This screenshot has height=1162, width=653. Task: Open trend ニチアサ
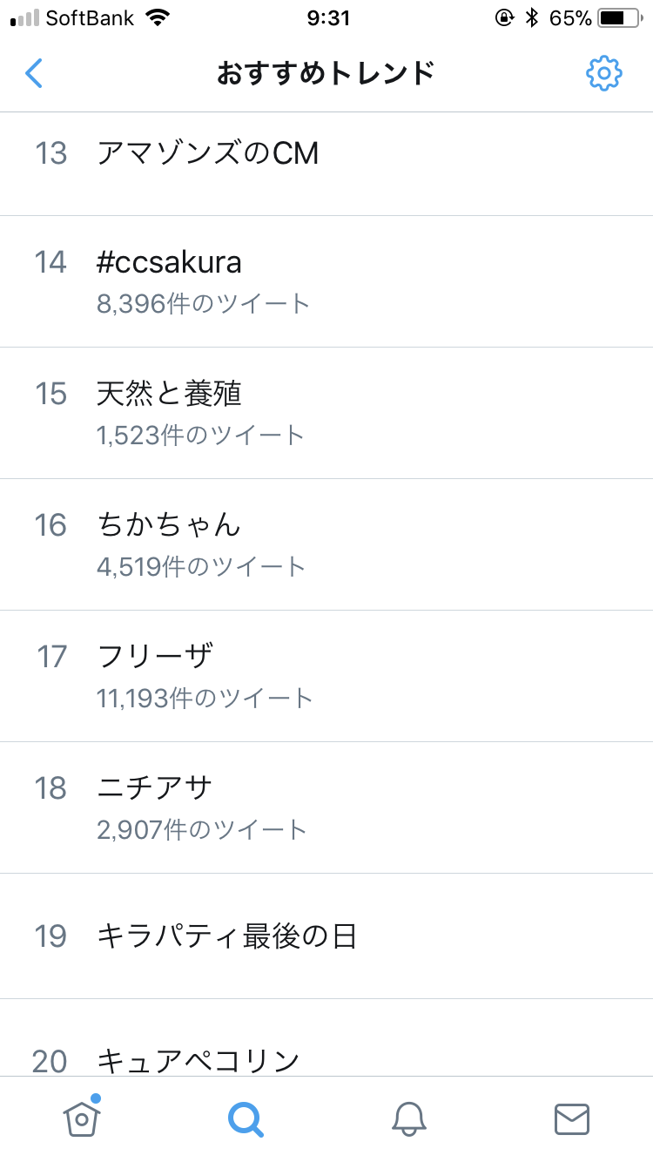pos(155,788)
